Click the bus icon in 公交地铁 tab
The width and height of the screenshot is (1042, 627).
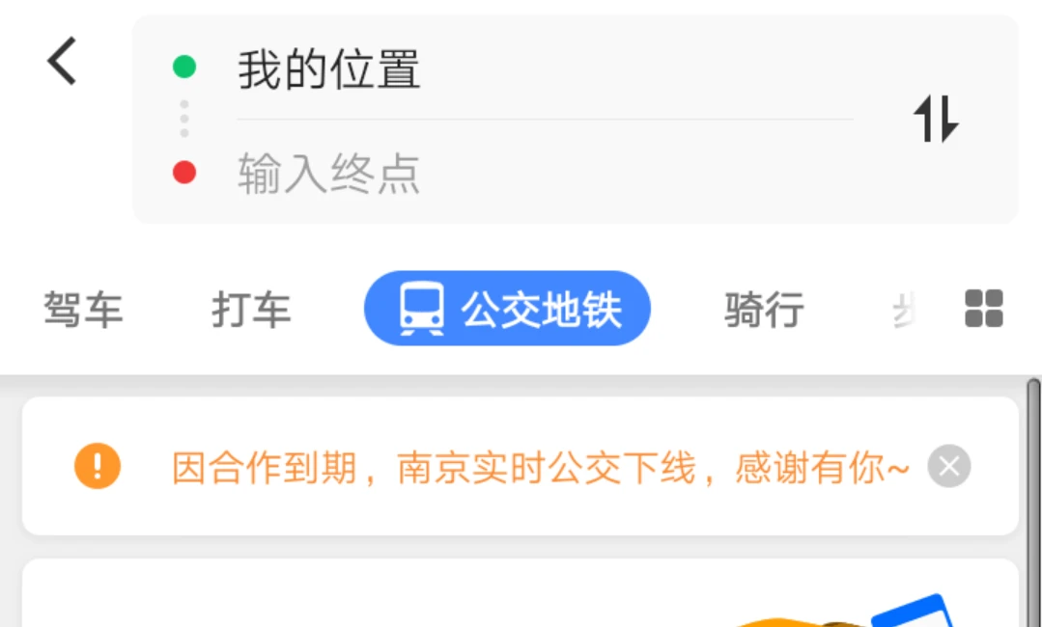coord(421,309)
